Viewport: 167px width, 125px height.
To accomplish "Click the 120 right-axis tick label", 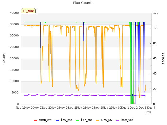I will click(x=156, y=13).
